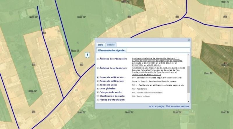Click 'RE - Residencial' value

[140, 89]
